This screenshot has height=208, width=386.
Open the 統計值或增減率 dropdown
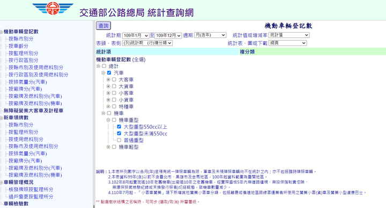coord(289,35)
